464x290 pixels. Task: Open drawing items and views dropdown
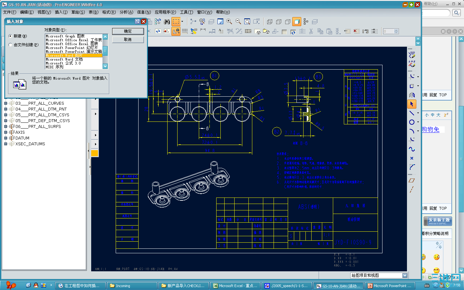(405, 275)
